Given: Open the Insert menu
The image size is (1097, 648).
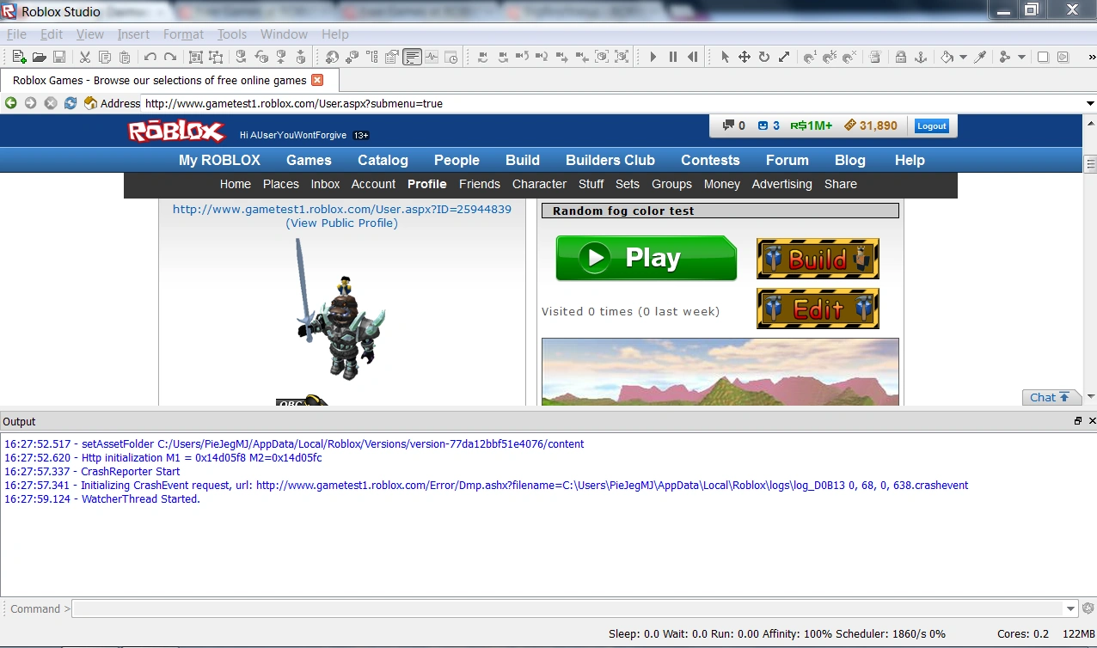Looking at the screenshot, I should tap(133, 34).
